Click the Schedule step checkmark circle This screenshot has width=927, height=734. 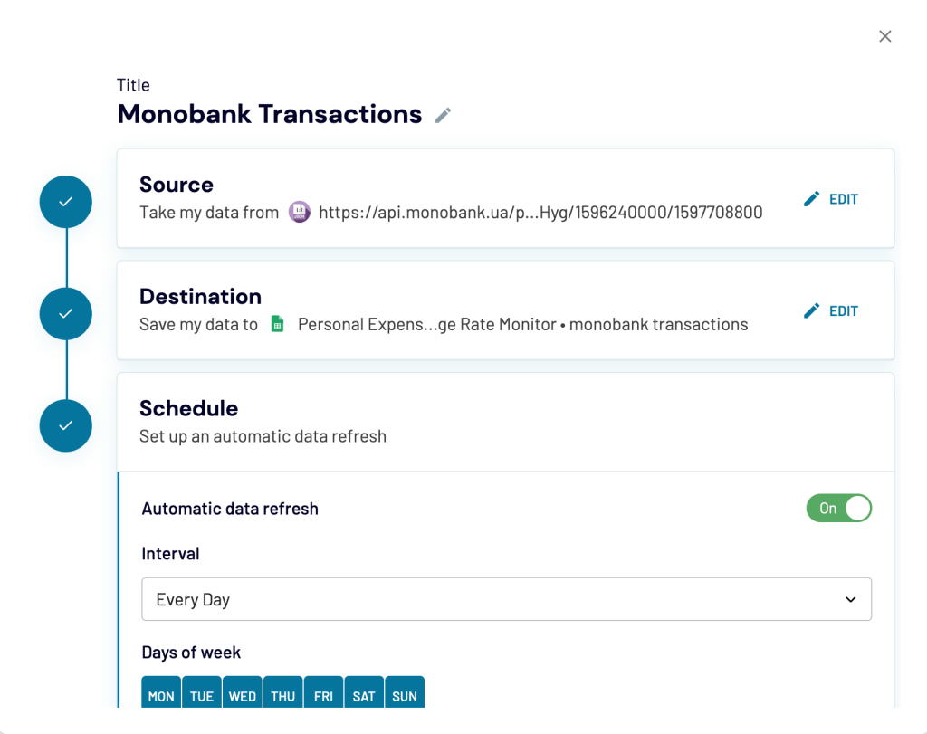[65, 425]
